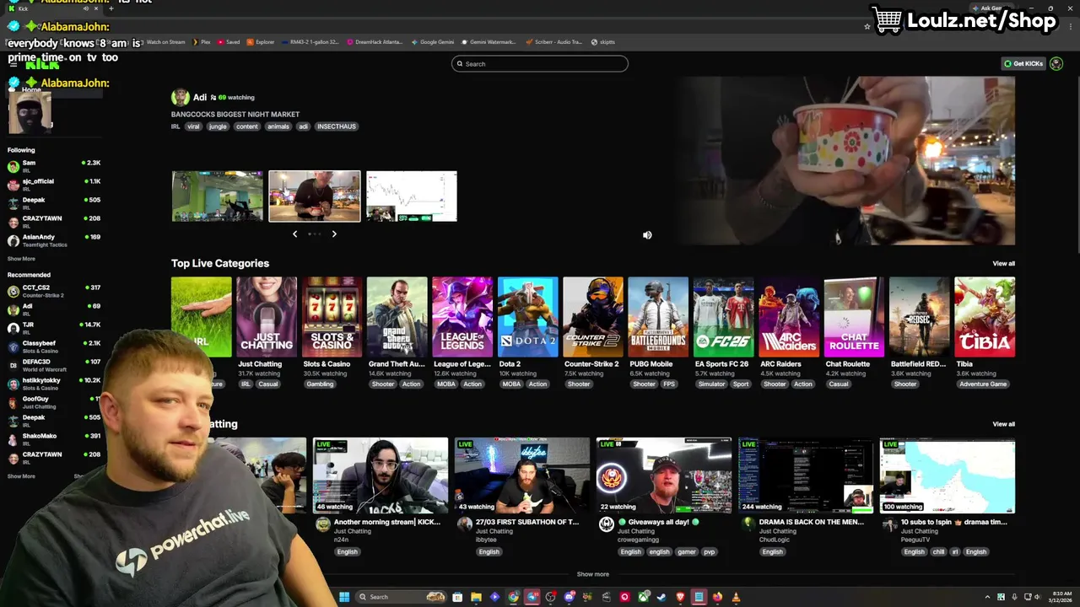Image resolution: width=1080 pixels, height=607 pixels.
Task: Open Xbox app from the taskbar
Action: 643,597
